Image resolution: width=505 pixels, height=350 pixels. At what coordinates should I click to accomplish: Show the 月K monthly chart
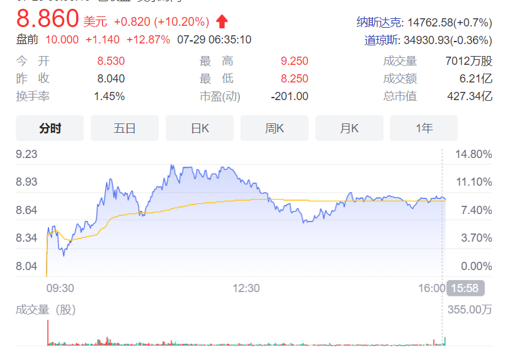coord(349,128)
